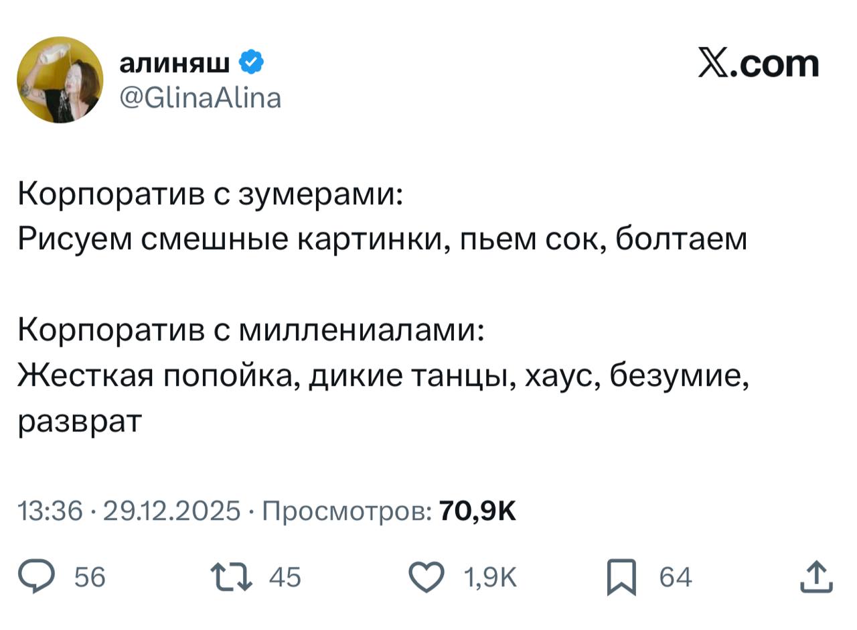Click the display name алиняш
The height and width of the screenshot is (630, 857).
pos(175,63)
